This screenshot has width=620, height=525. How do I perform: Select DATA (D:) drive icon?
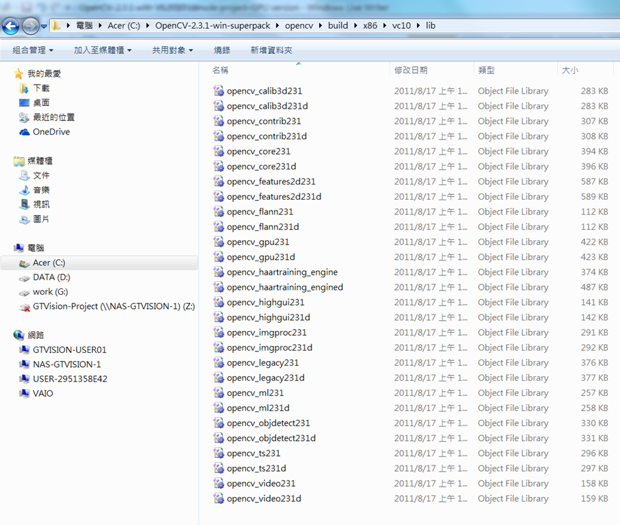(24, 278)
